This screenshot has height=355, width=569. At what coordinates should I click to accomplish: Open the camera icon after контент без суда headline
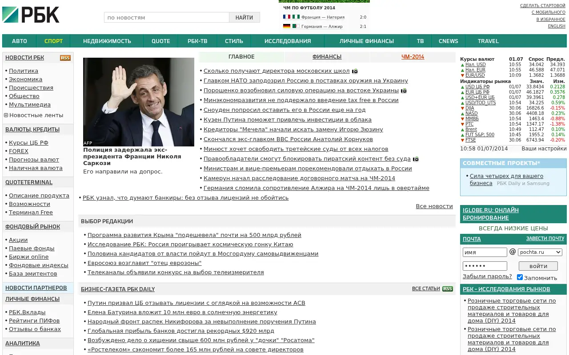tap(416, 159)
